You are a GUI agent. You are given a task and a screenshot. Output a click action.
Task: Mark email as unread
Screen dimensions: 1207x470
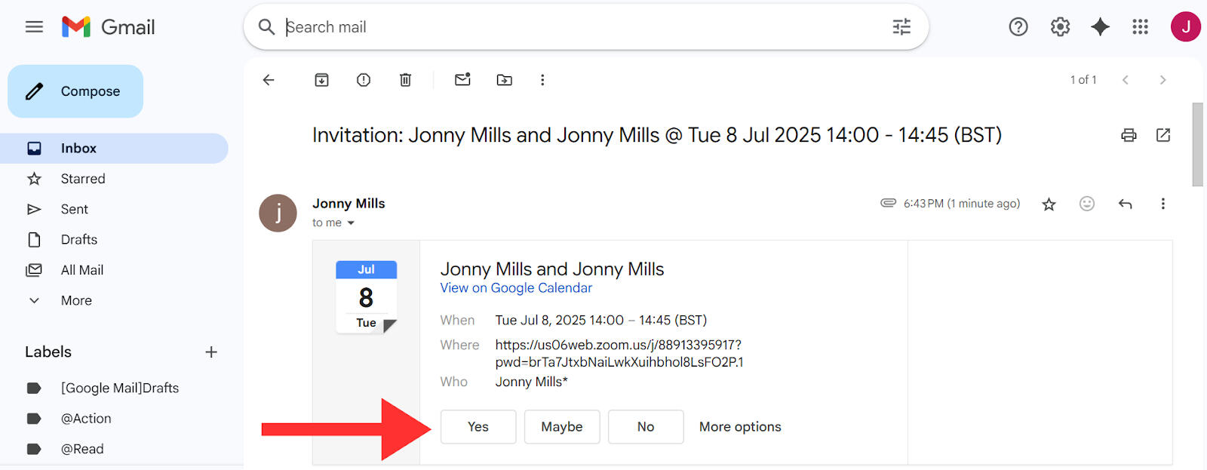pyautogui.click(x=462, y=80)
